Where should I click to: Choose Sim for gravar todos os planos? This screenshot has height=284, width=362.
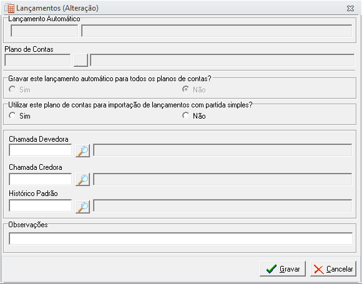pyautogui.click(x=12, y=89)
